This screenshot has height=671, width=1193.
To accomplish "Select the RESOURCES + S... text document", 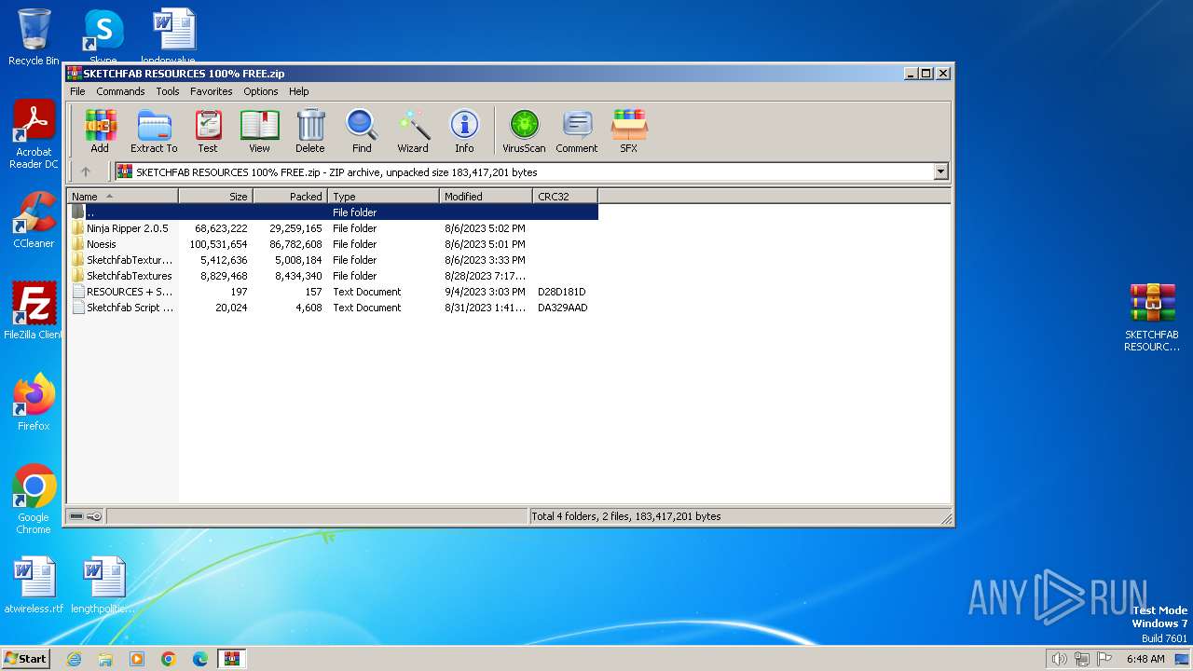I will tap(333, 292).
